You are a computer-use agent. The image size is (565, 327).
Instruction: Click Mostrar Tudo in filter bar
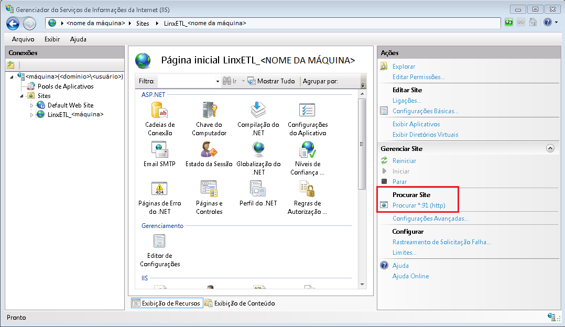[271, 81]
